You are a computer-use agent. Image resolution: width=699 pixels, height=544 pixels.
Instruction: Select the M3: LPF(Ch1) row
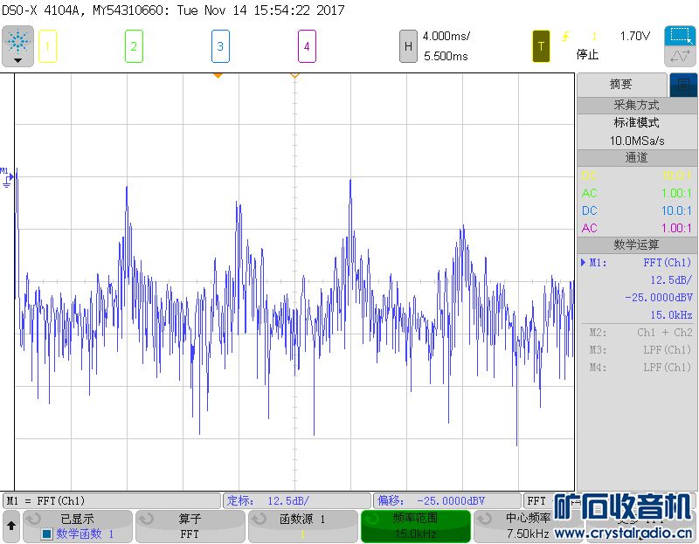(x=640, y=350)
